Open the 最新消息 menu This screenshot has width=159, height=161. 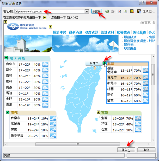(x=76, y=32)
